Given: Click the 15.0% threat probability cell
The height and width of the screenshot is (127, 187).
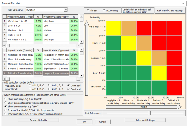Looking at the screenshot, I should [38, 31].
